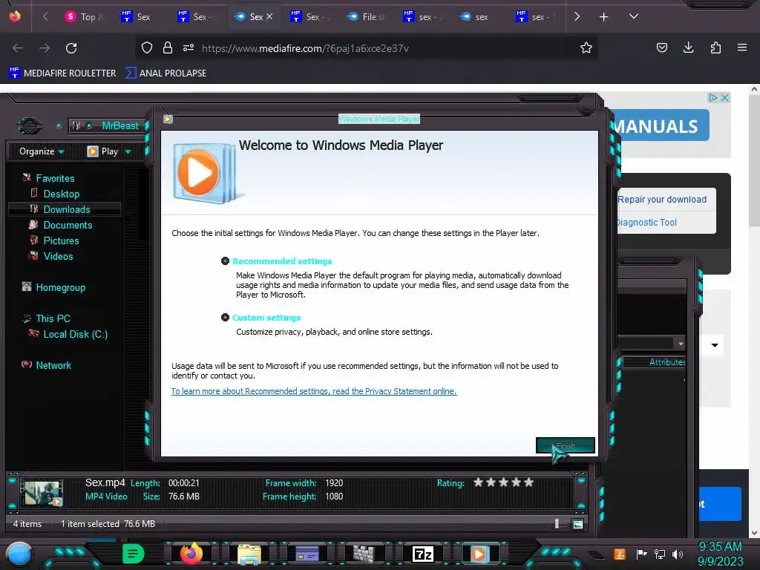The height and width of the screenshot is (570, 760).
Task: Bookmark this page with star icon
Action: pyautogui.click(x=586, y=47)
